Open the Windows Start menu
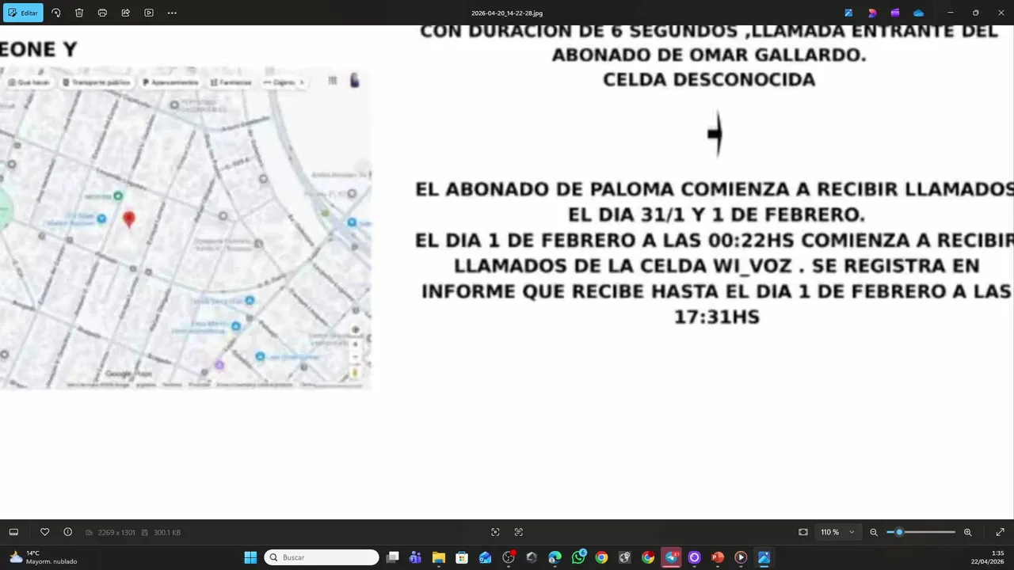1014x570 pixels. coord(250,557)
